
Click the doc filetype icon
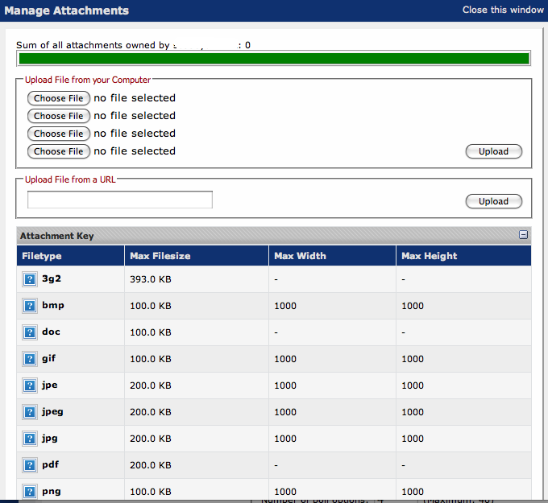tap(30, 332)
